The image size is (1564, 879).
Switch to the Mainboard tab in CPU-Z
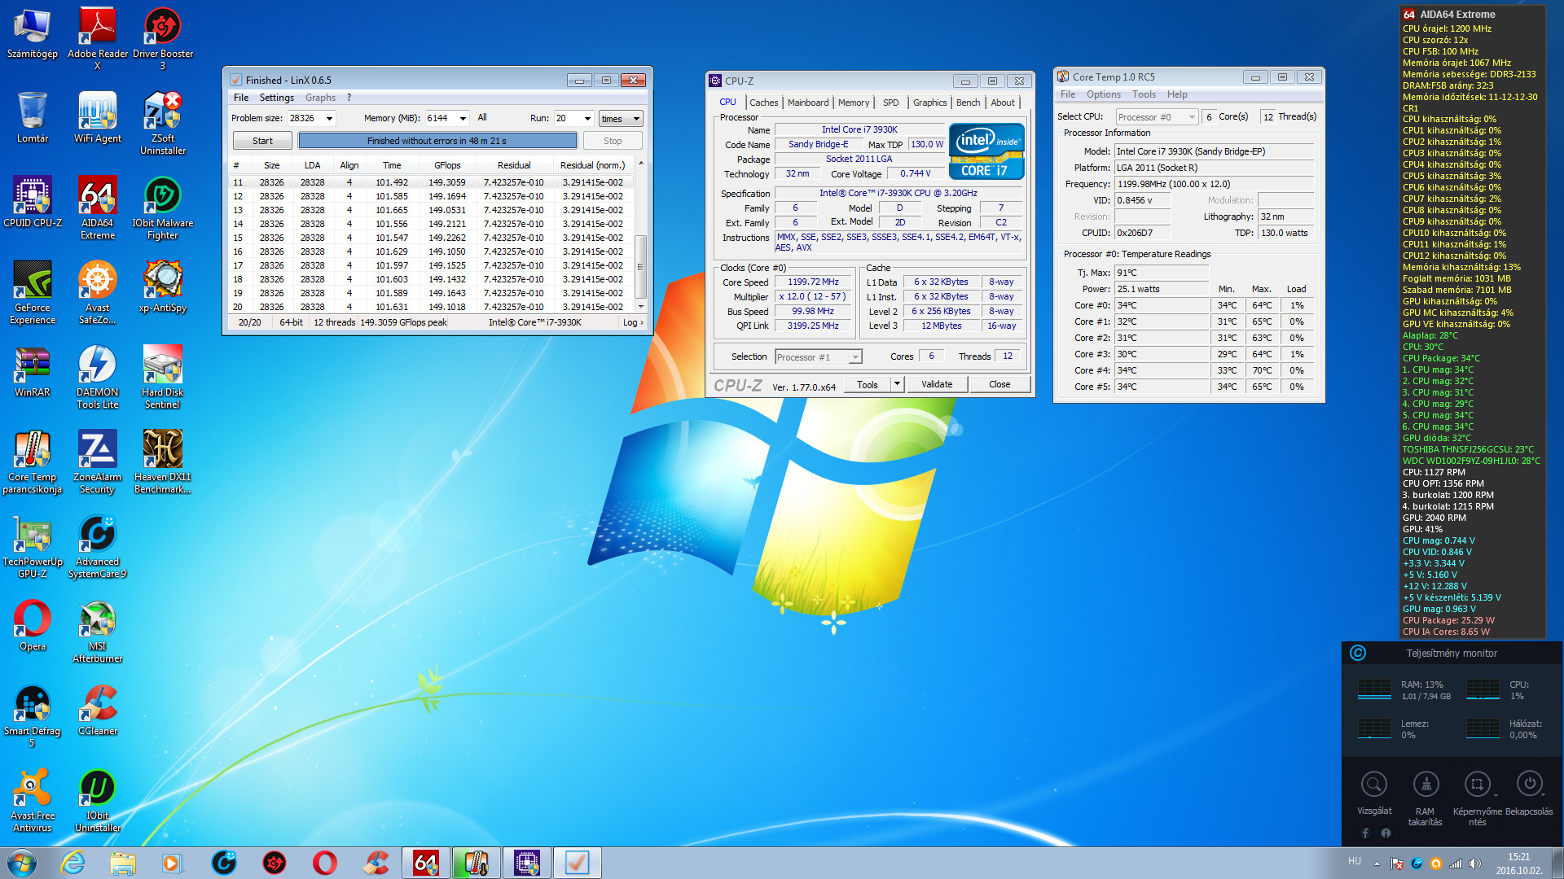point(807,103)
